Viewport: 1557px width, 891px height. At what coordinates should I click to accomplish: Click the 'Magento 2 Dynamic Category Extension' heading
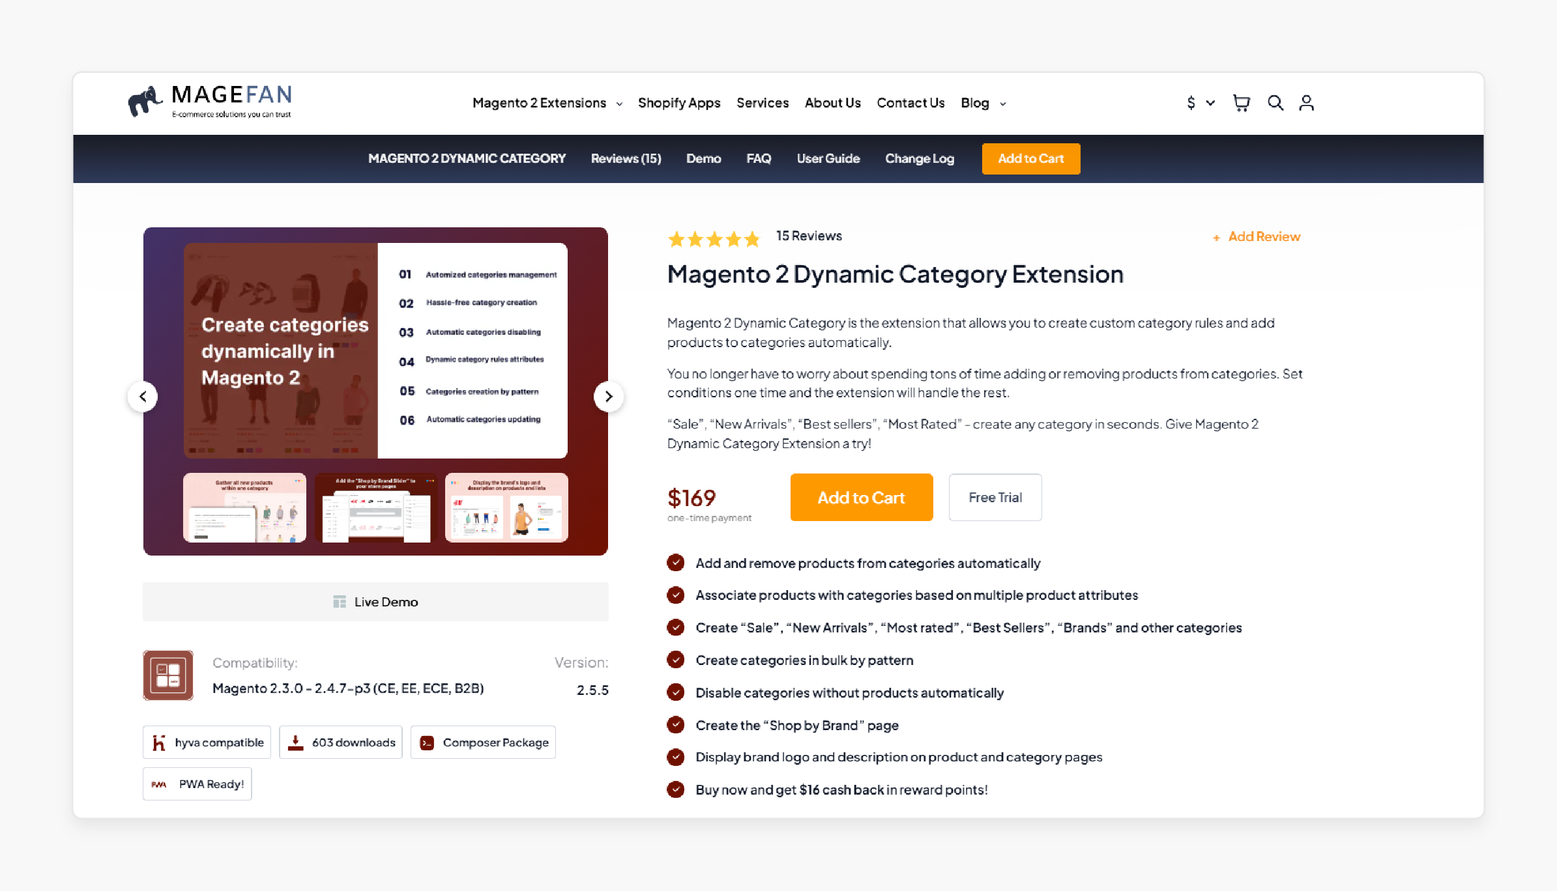[x=895, y=275]
